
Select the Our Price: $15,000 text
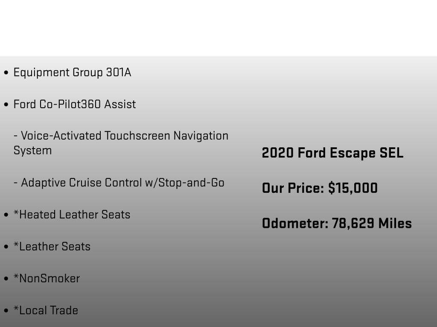[x=320, y=188]
